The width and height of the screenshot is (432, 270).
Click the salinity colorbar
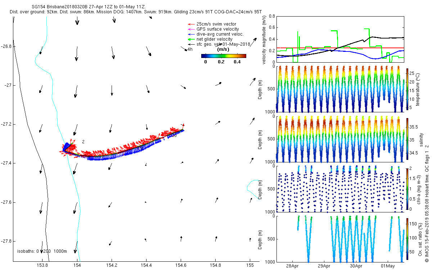pos(408,139)
